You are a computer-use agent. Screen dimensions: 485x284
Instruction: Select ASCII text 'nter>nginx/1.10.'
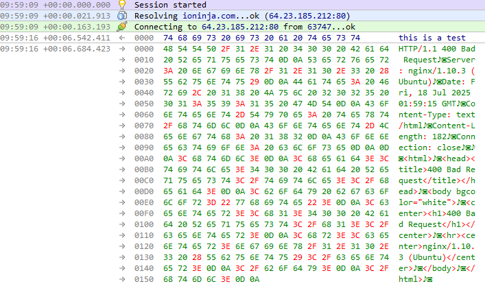[437, 246]
